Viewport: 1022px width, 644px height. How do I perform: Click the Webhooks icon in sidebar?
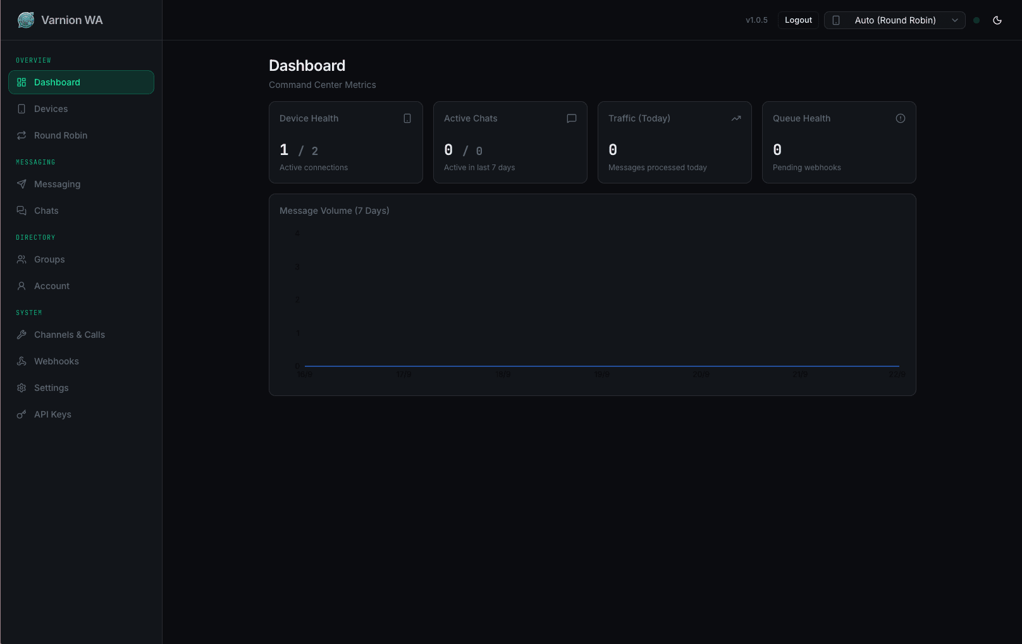click(x=22, y=361)
